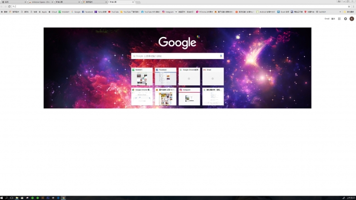The width and height of the screenshot is (356, 200).
Task: Open the Gmail link at top right
Action: (327, 19)
